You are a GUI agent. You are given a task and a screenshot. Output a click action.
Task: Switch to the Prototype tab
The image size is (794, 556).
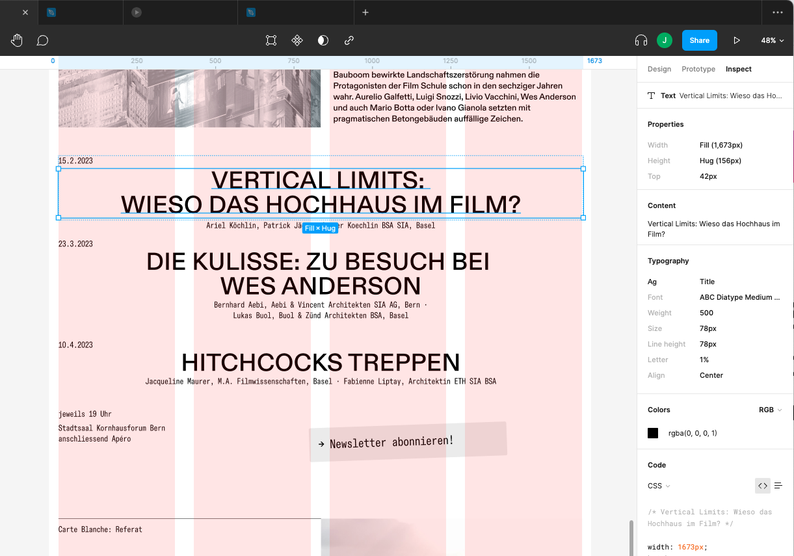[698, 69]
